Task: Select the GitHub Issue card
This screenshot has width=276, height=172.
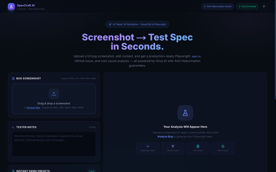Action: (x=173, y=148)
